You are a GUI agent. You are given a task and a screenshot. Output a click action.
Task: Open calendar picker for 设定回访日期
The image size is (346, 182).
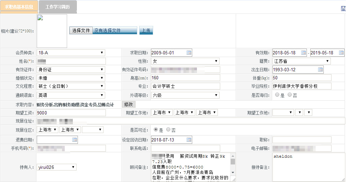(189, 139)
